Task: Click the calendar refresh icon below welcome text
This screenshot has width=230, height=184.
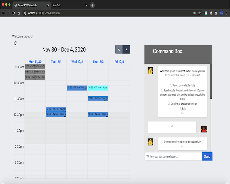Action: 15,43
